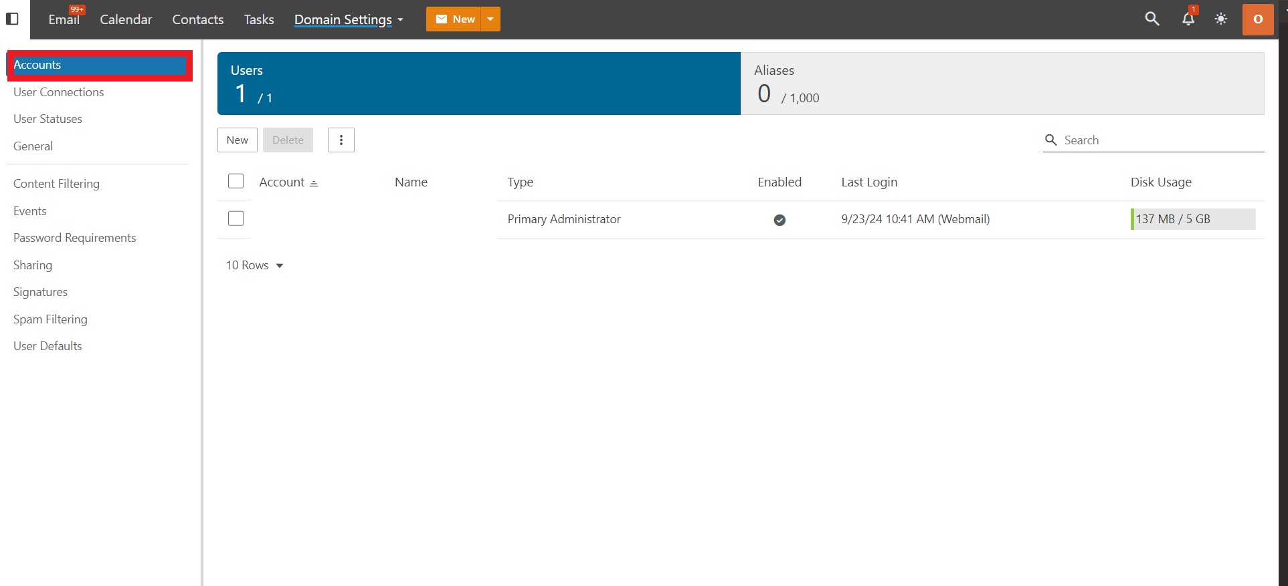Expand the orange New button arrow

pos(490,19)
